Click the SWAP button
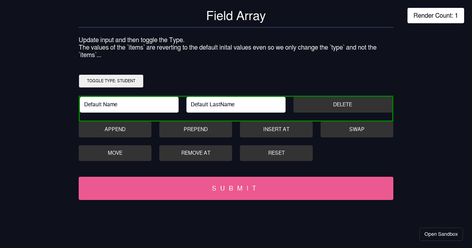Image resolution: width=472 pixels, height=248 pixels. 357,129
